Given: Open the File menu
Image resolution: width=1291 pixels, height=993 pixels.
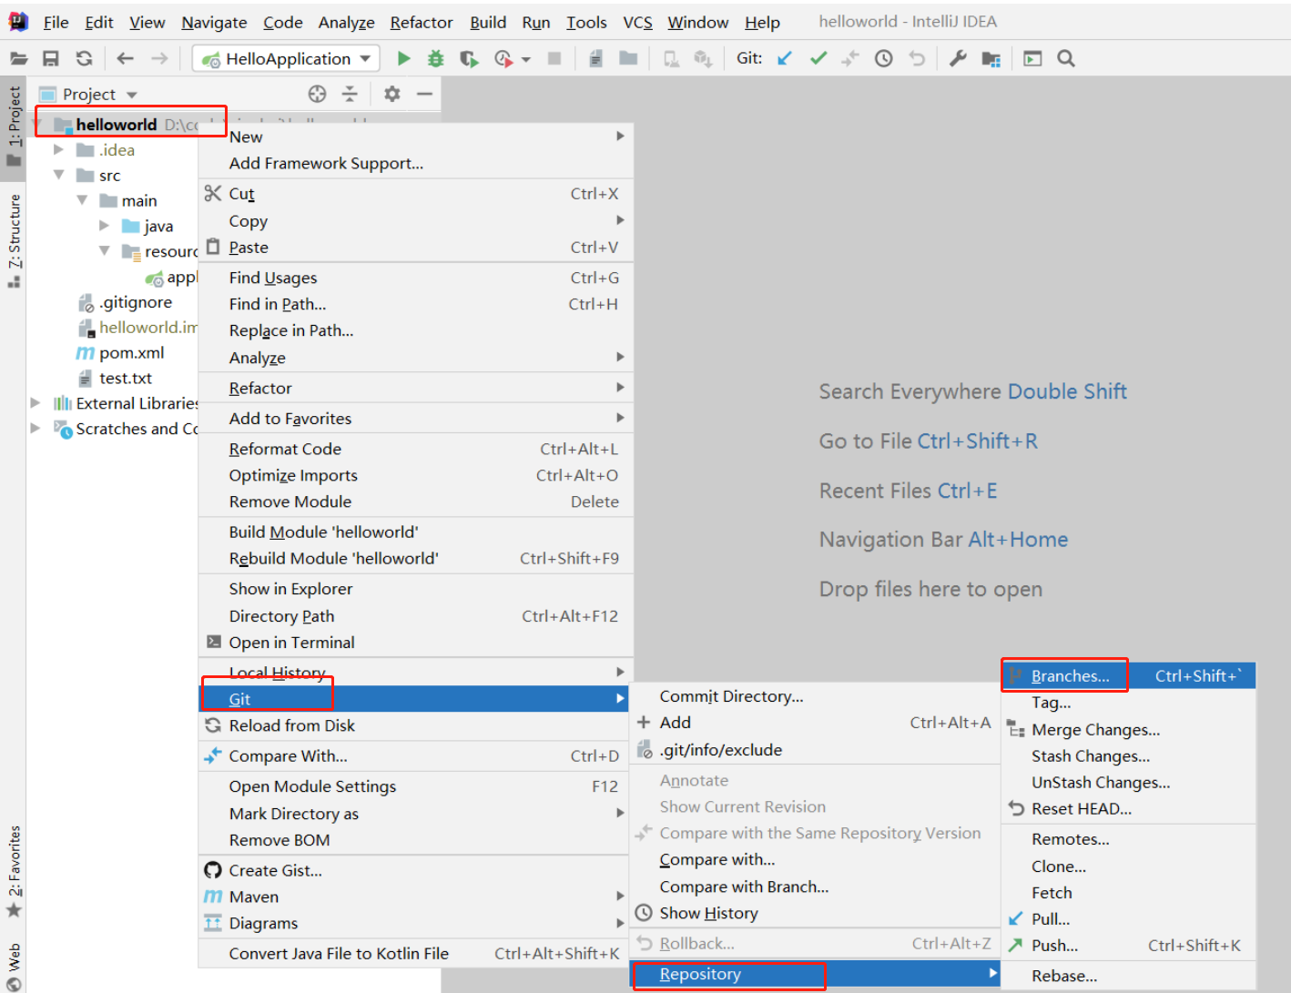Looking at the screenshot, I should (56, 22).
